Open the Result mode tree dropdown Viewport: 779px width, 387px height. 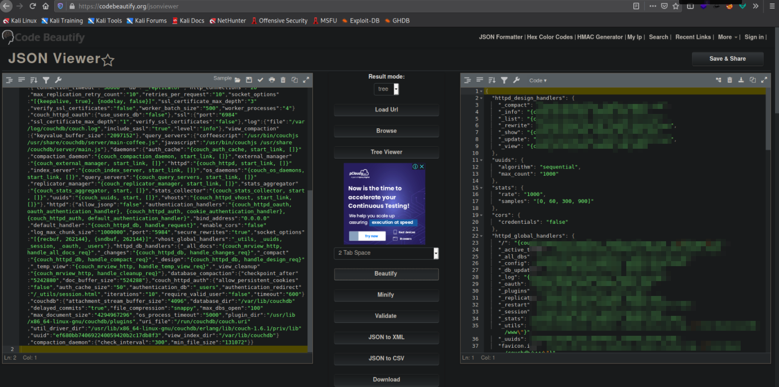click(x=387, y=89)
